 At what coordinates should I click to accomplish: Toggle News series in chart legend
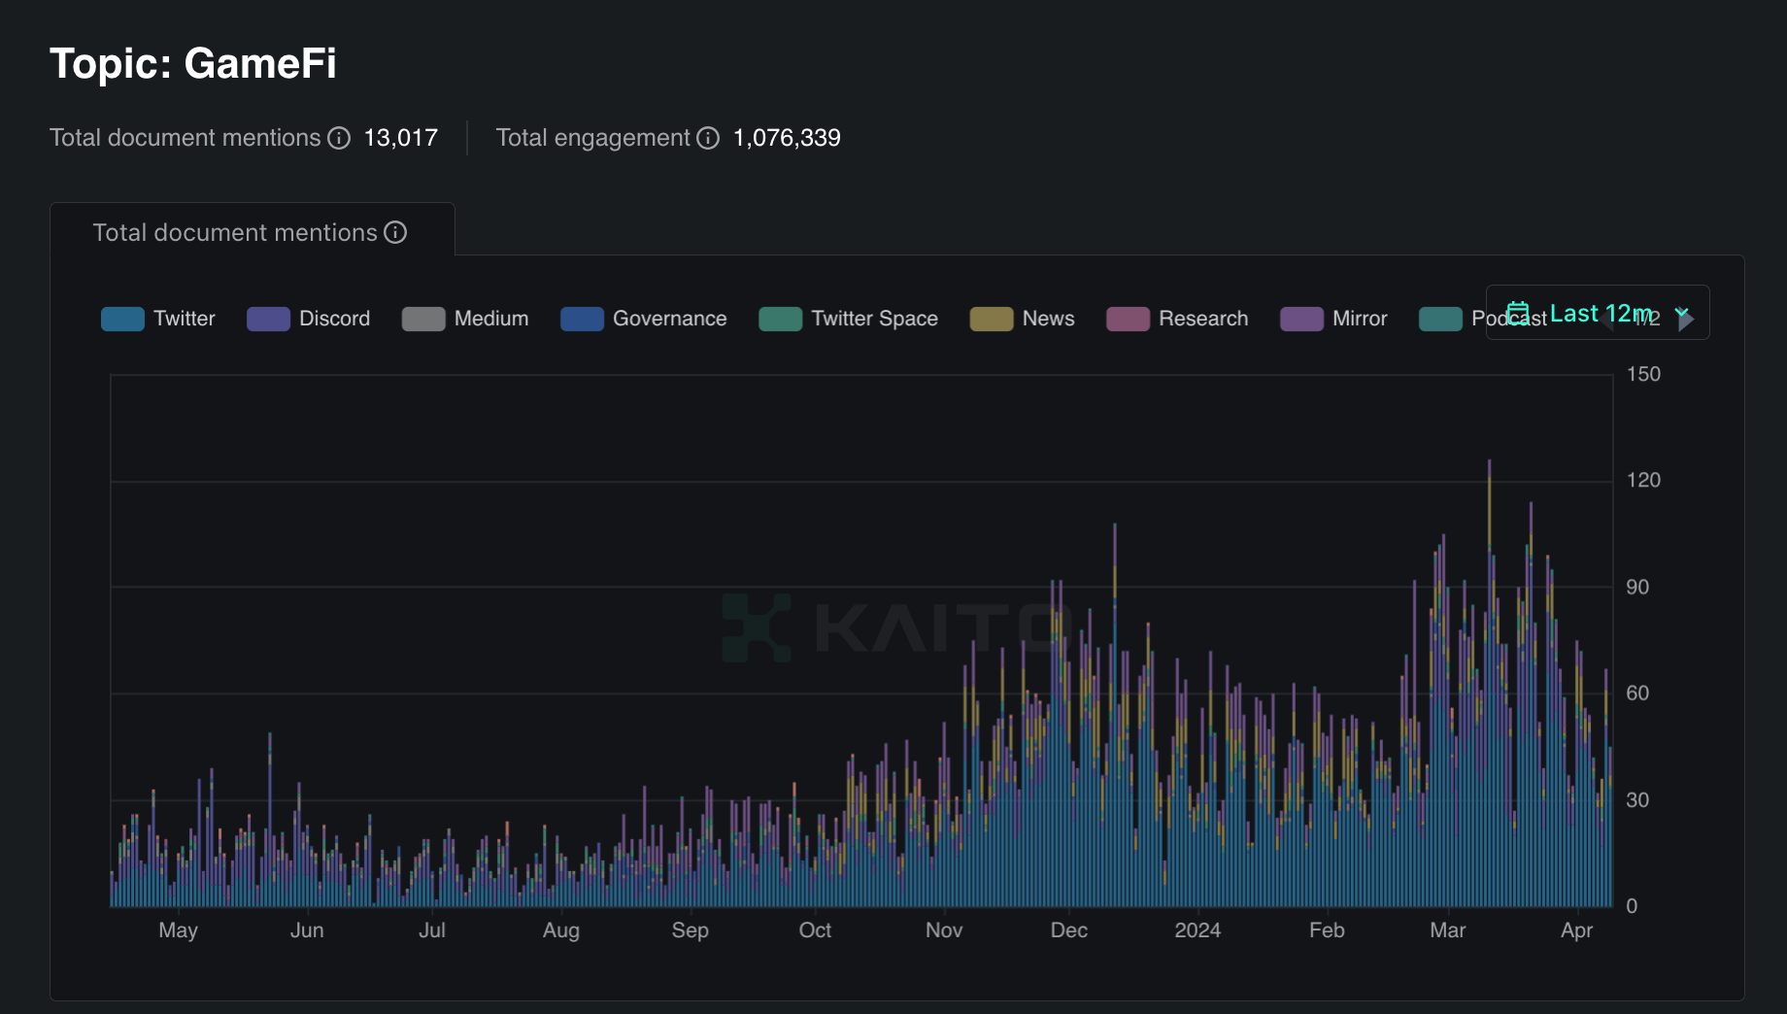tap(1023, 319)
